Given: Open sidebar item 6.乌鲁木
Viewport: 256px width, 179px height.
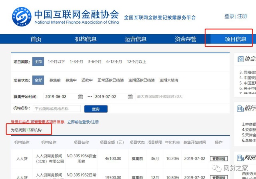Looking at the screenshot, I should (x=249, y=140).
